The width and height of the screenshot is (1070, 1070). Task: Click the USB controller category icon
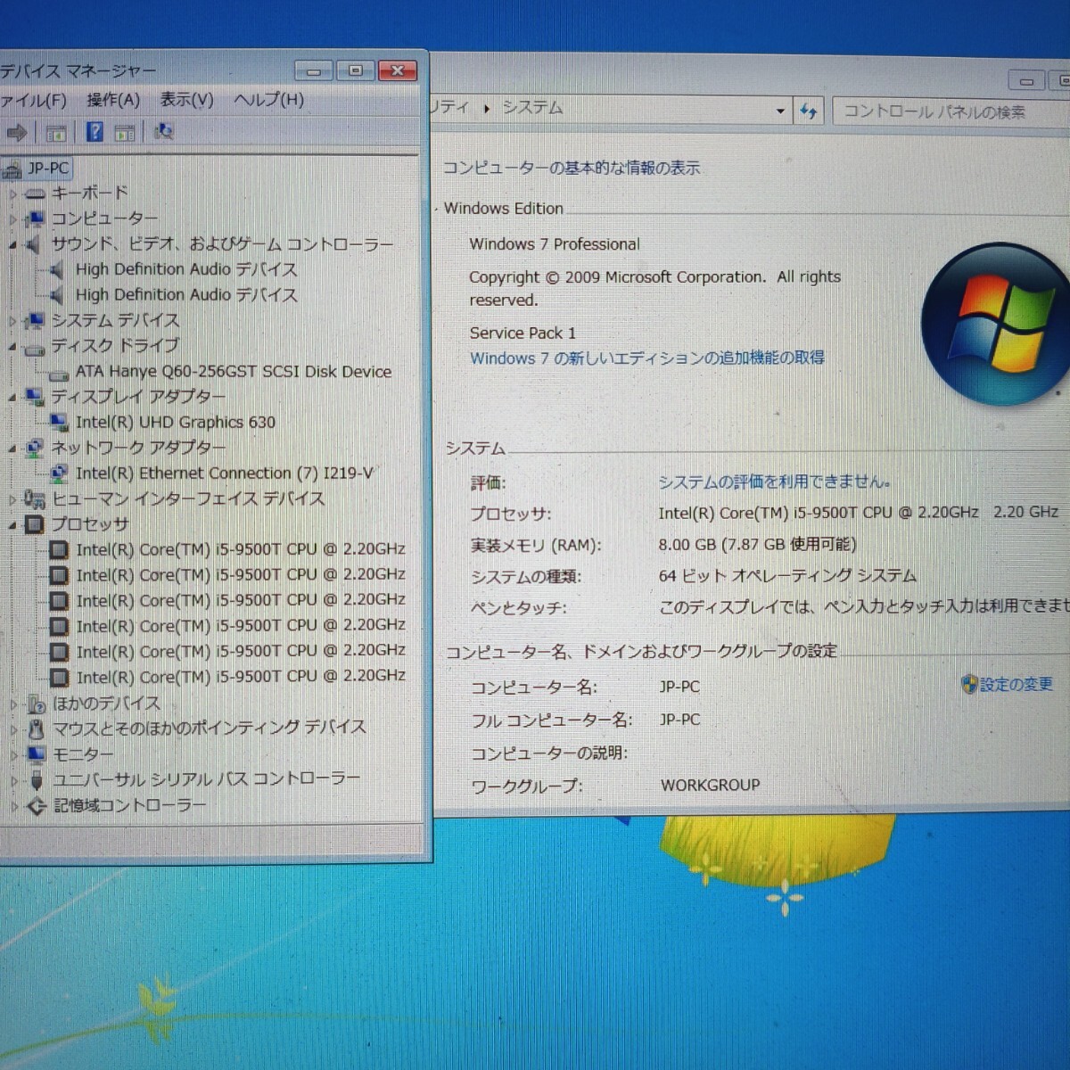(x=36, y=780)
